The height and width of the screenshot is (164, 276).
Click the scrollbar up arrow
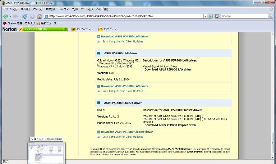point(273,34)
